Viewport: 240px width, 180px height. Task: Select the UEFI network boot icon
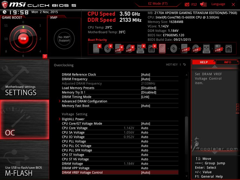[152, 49]
